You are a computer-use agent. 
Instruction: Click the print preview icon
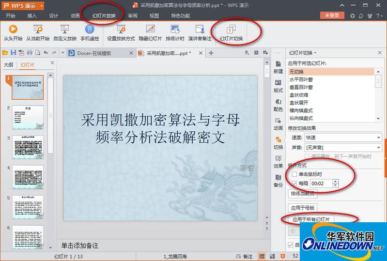[x=38, y=53]
